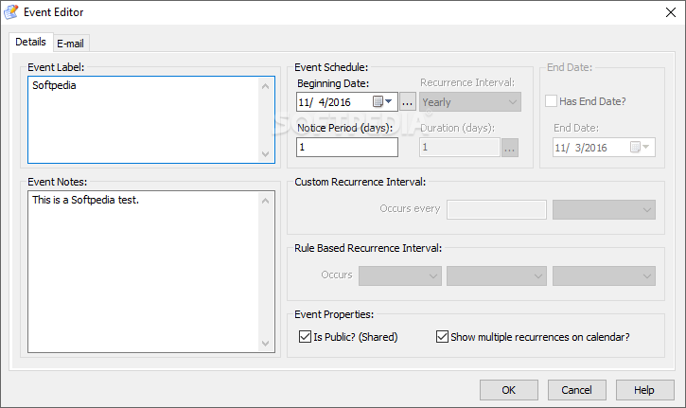Switch to the E-mail tab
The width and height of the screenshot is (686, 408).
70,44
